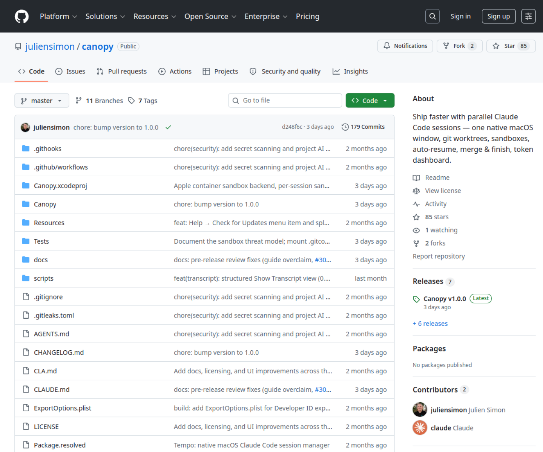Switch to the Projects tab

tap(220, 72)
